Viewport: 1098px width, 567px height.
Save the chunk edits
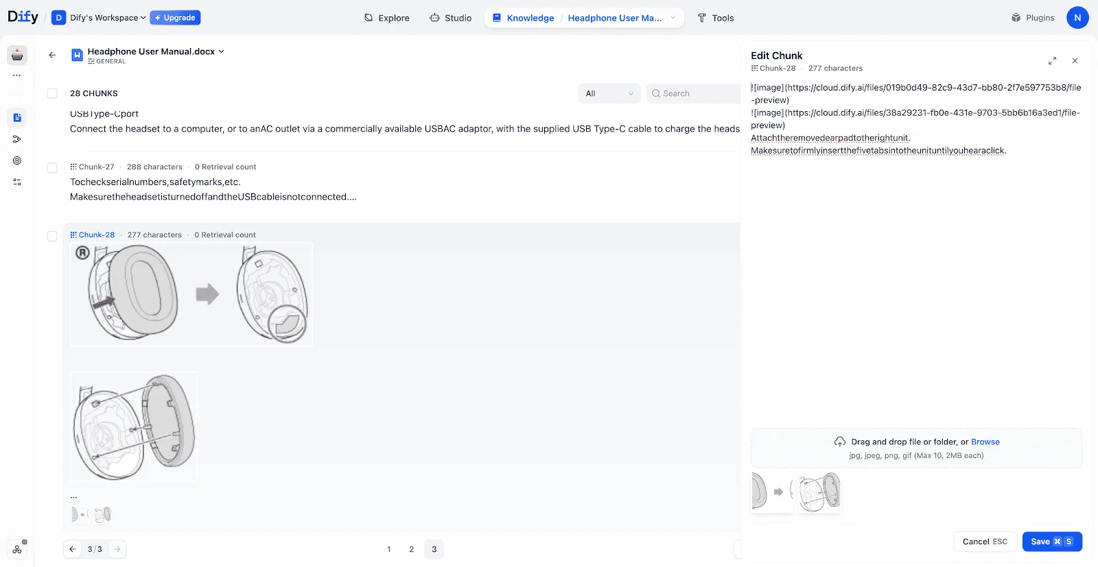1051,542
